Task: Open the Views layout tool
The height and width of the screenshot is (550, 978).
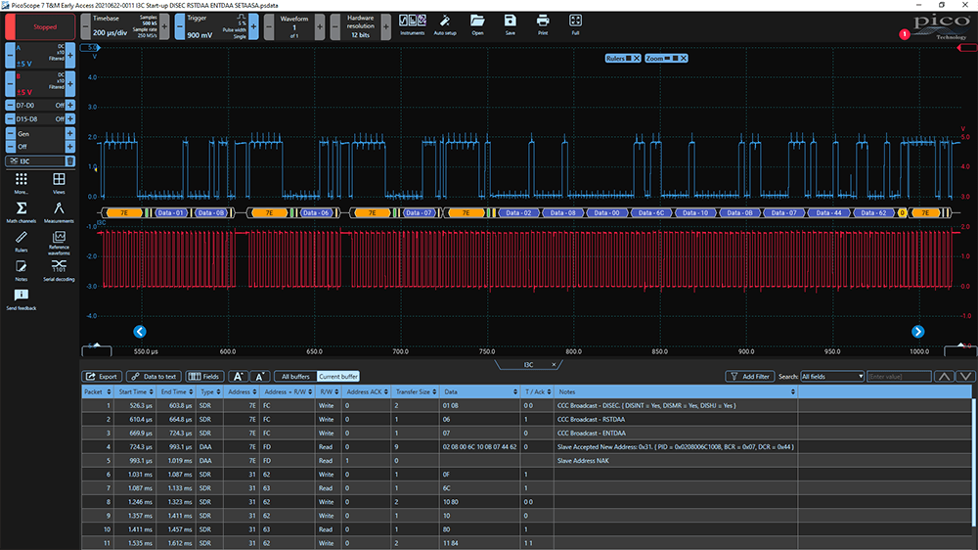Action: (x=59, y=184)
